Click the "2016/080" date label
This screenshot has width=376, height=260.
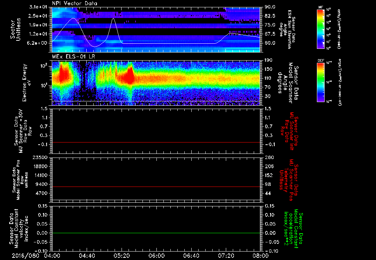(25, 256)
